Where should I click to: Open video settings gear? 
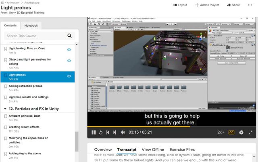241,132
